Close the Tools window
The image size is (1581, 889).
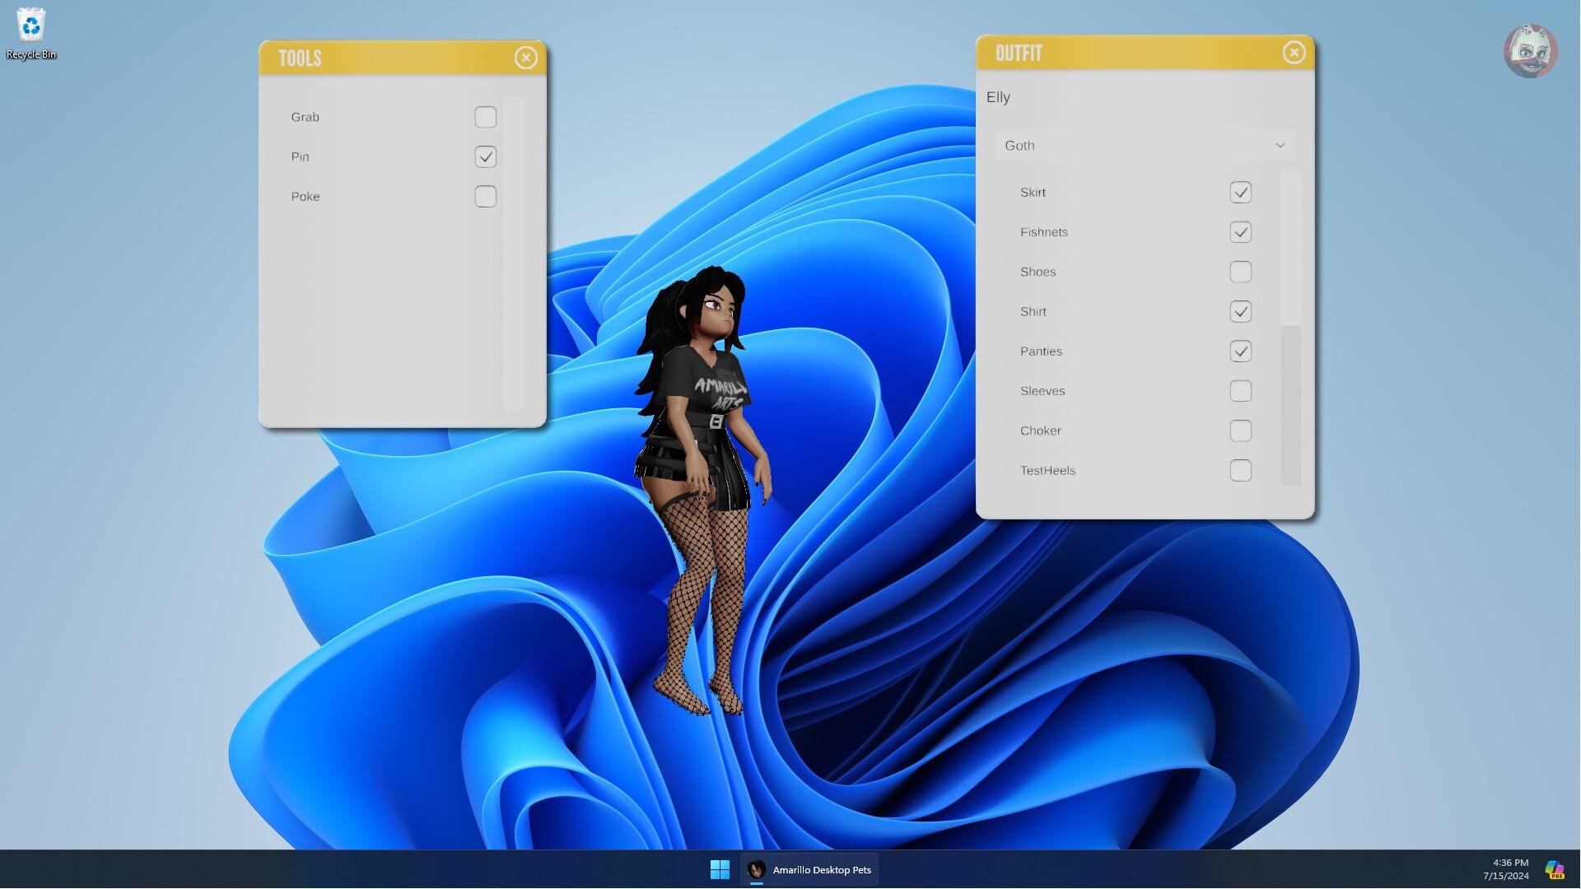[x=526, y=58]
